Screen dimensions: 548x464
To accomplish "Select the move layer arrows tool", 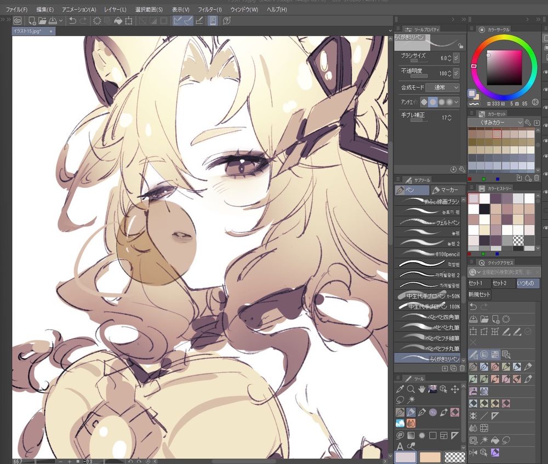I will (455, 389).
